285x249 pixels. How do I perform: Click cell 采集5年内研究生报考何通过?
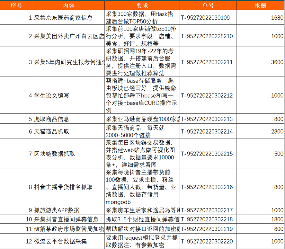coord(69,62)
